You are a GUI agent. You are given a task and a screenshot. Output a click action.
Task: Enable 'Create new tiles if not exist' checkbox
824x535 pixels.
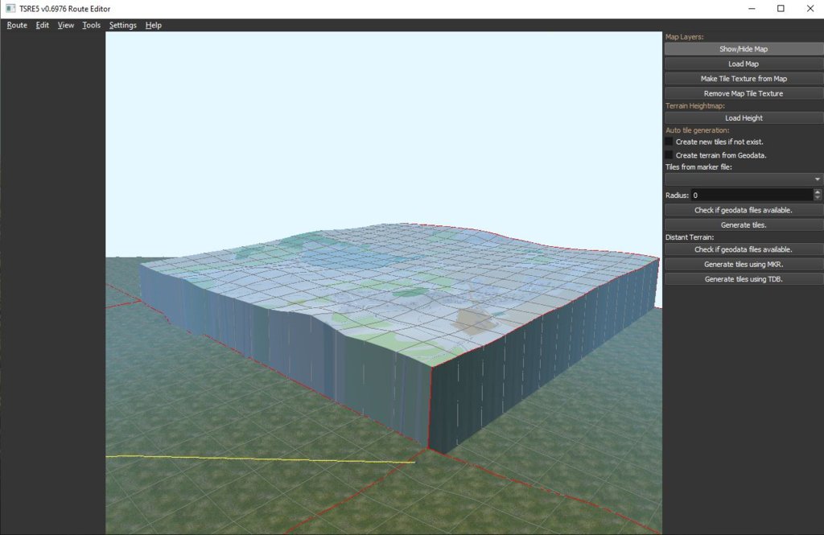[669, 142]
